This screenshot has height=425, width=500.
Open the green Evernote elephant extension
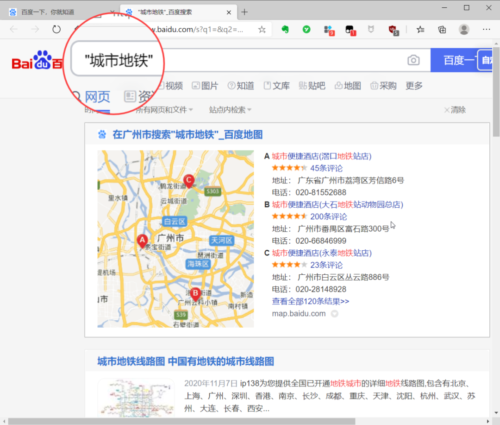click(285, 30)
